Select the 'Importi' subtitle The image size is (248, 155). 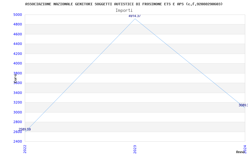pos(124,11)
